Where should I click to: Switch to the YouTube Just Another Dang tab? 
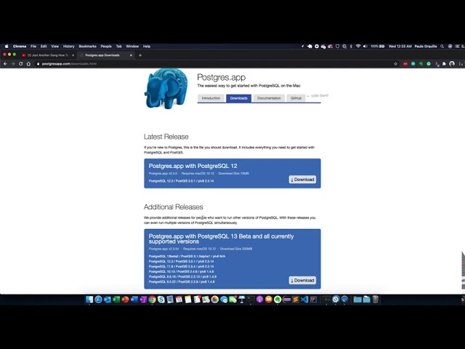point(47,55)
